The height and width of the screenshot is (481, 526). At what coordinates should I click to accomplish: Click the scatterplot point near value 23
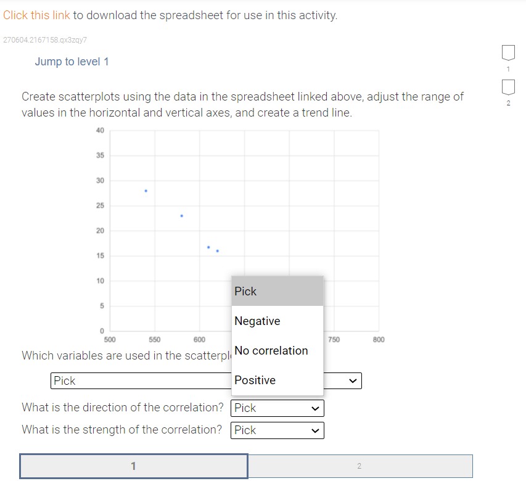point(181,216)
